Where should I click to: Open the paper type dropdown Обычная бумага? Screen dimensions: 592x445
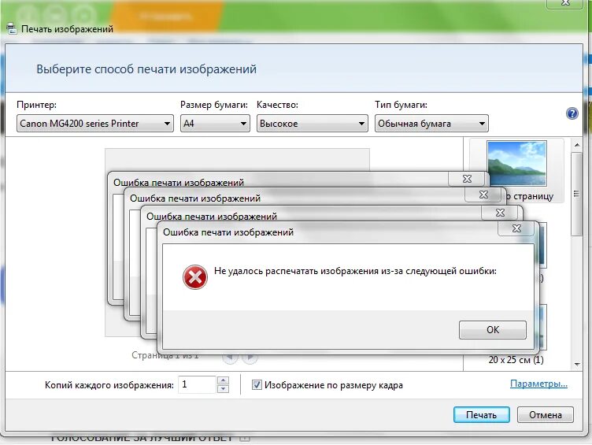coord(431,124)
